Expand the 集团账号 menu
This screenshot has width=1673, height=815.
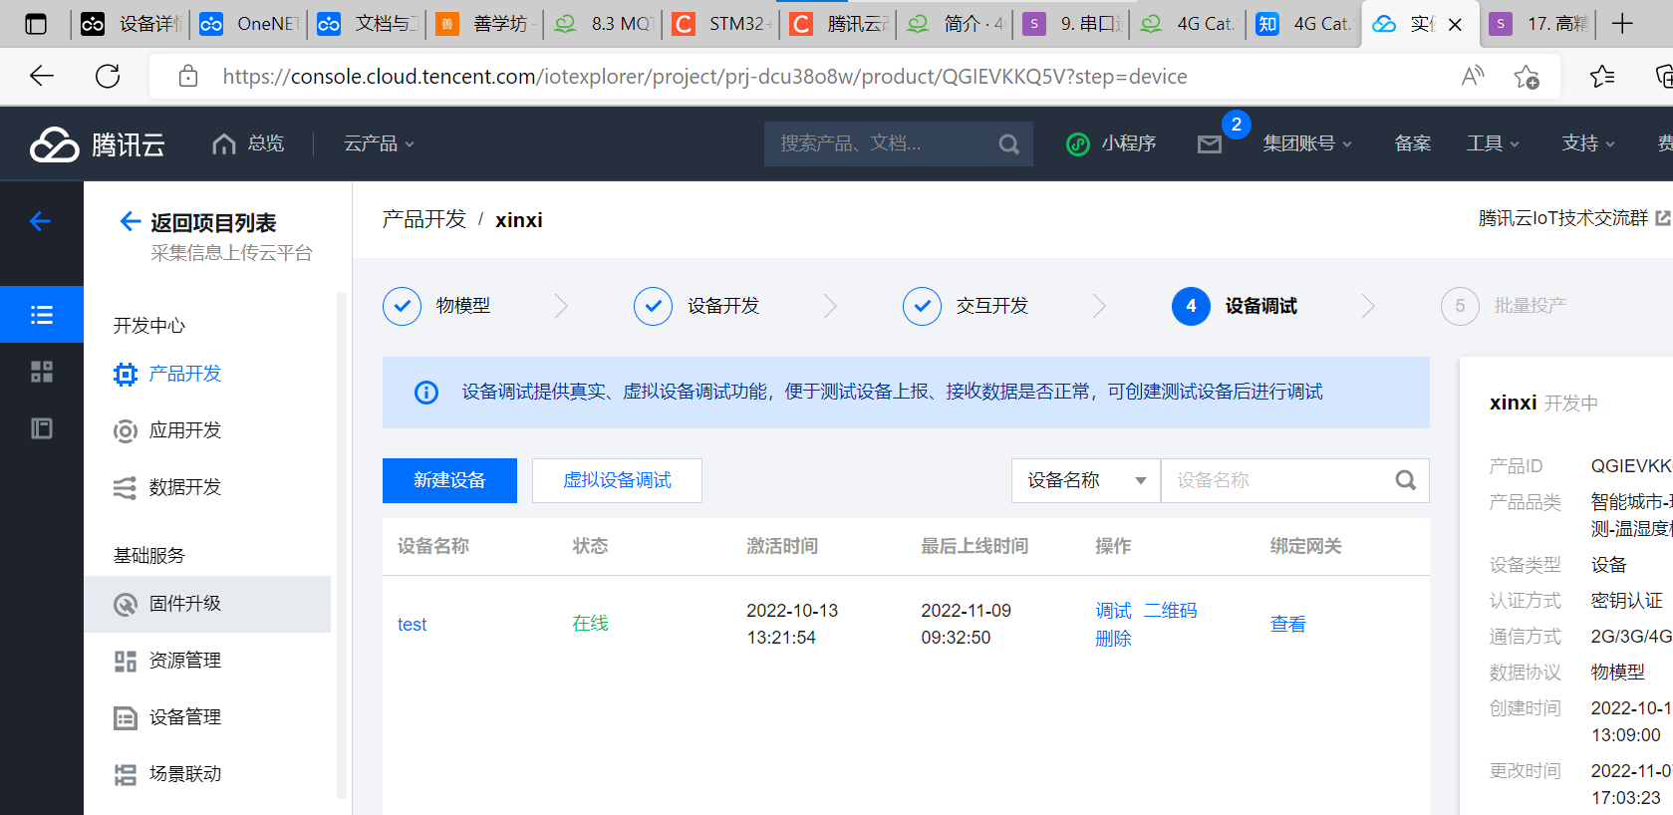tap(1306, 144)
